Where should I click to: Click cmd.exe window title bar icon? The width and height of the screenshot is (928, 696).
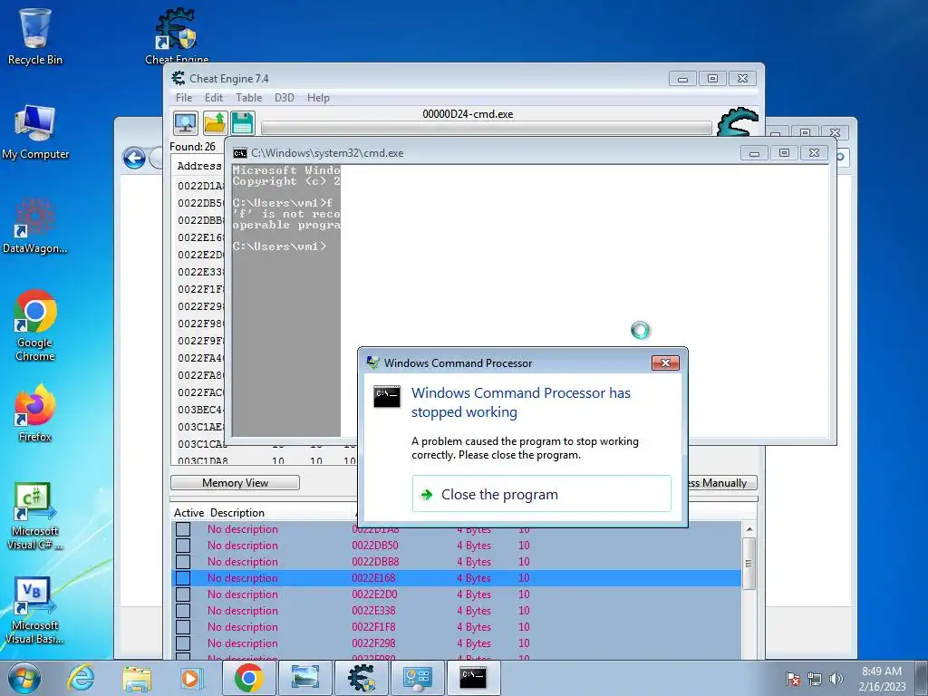pos(239,153)
